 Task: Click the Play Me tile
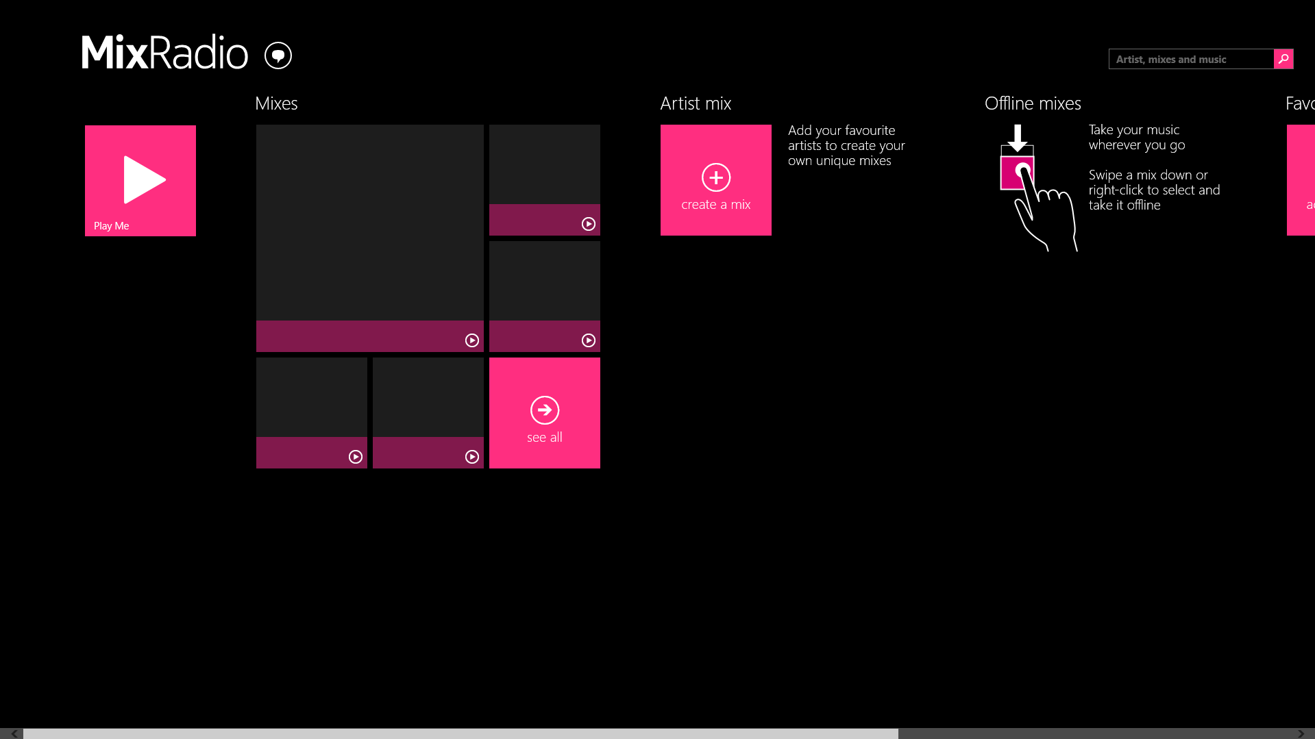pos(140,180)
